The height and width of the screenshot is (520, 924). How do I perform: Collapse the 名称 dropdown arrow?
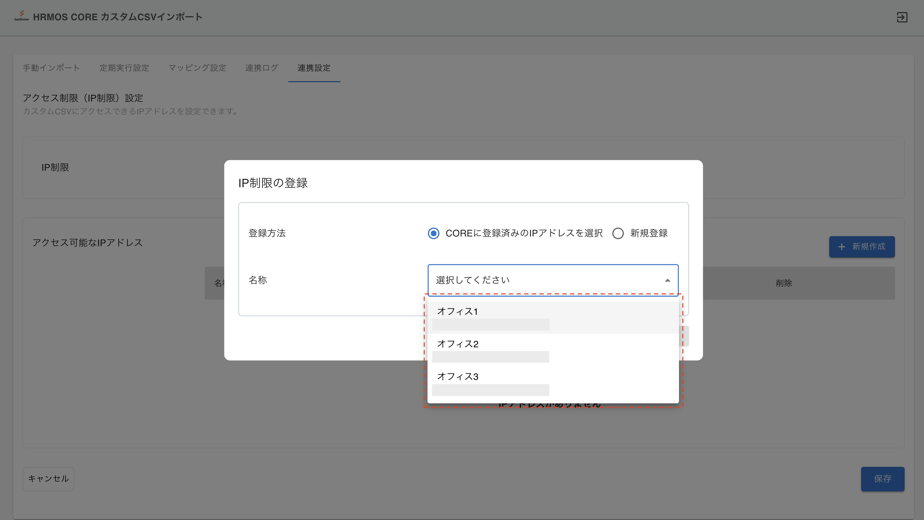[667, 280]
